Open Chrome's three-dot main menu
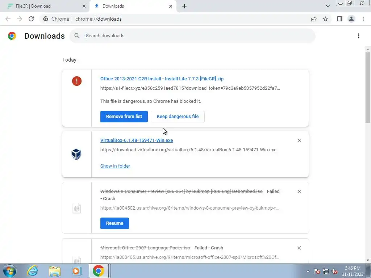 (363, 19)
